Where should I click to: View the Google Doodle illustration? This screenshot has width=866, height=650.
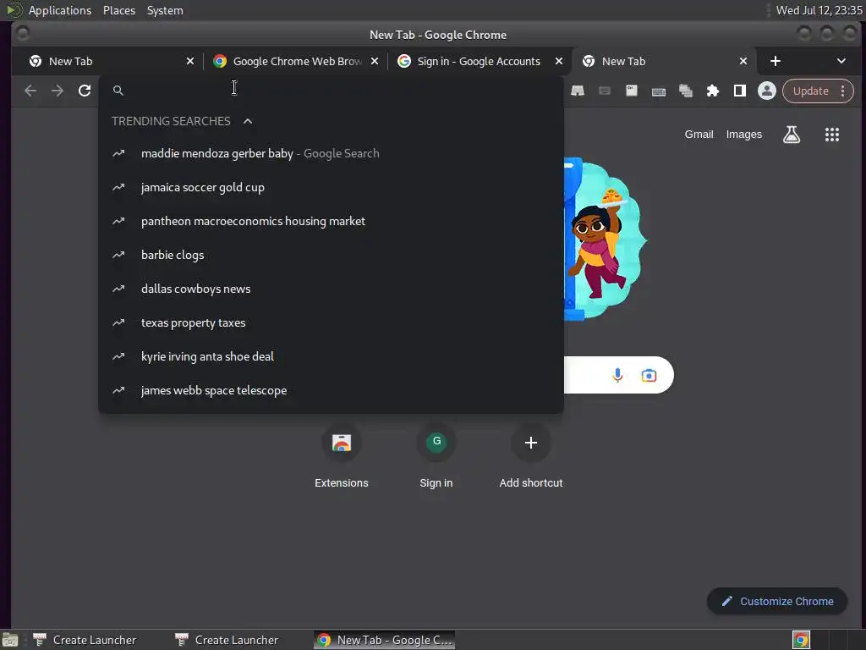pyautogui.click(x=606, y=239)
